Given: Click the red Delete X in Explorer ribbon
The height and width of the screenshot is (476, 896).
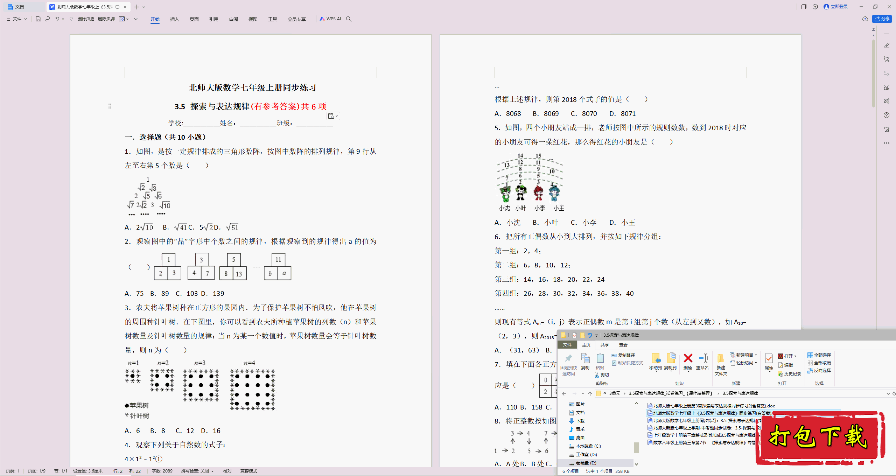Looking at the screenshot, I should (x=688, y=358).
